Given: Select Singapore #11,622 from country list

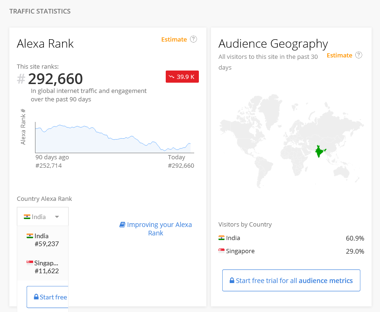Looking at the screenshot, I should (x=42, y=267).
